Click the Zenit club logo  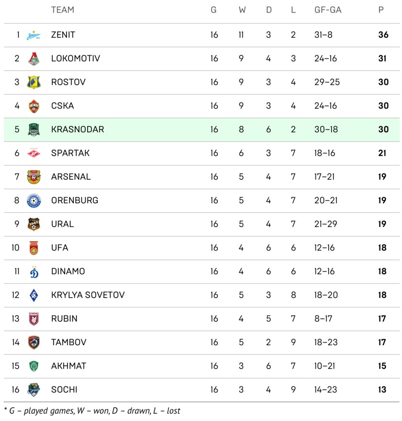[33, 35]
